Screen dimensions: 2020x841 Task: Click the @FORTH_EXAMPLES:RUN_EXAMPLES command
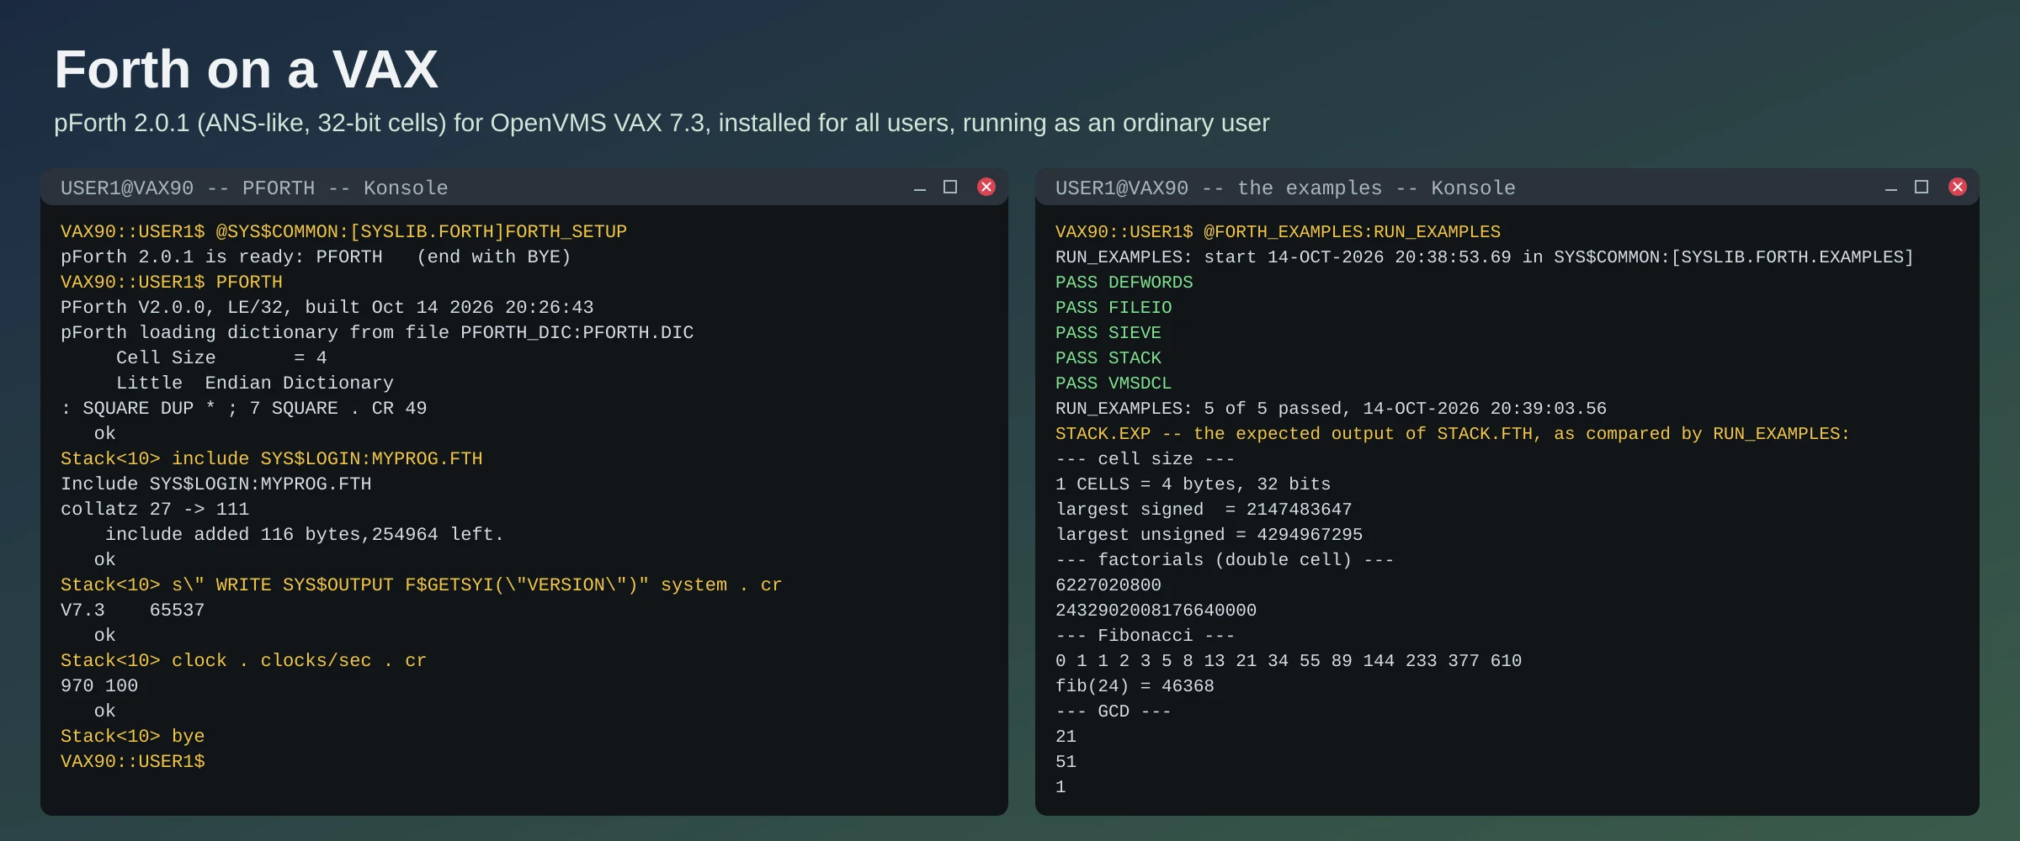pyautogui.click(x=1278, y=231)
